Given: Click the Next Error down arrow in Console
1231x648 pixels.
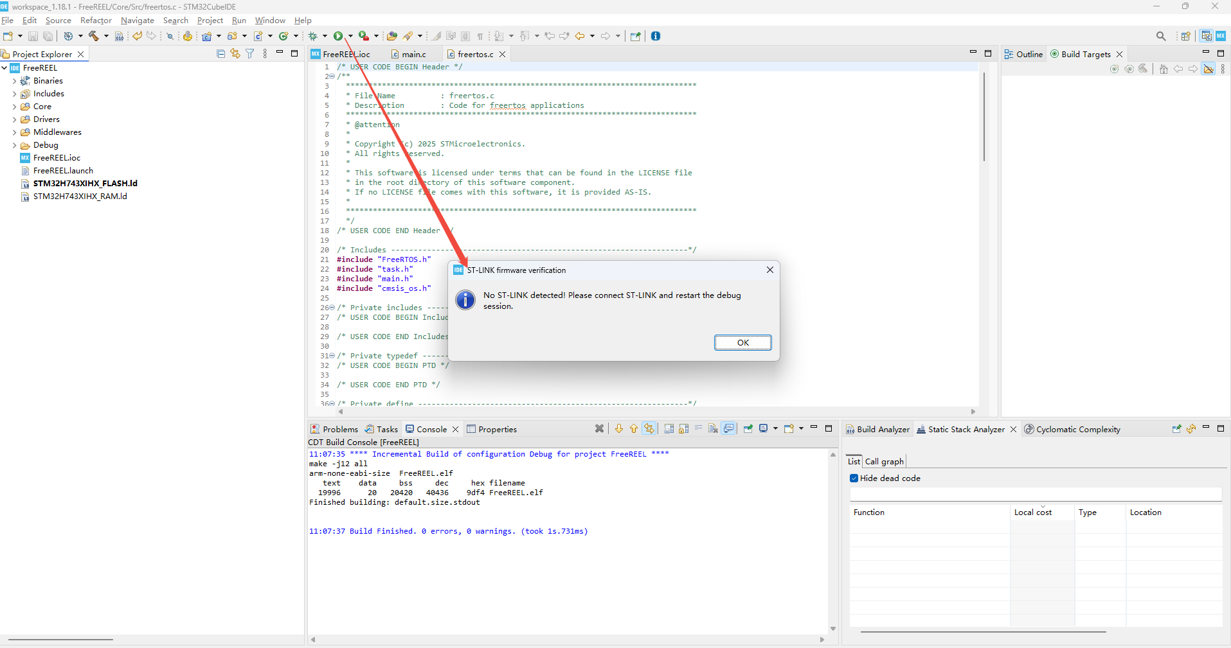Looking at the screenshot, I should pyautogui.click(x=619, y=429).
